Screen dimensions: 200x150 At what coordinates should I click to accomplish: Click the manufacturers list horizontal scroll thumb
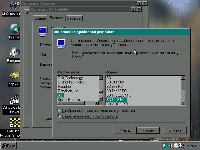73,103
